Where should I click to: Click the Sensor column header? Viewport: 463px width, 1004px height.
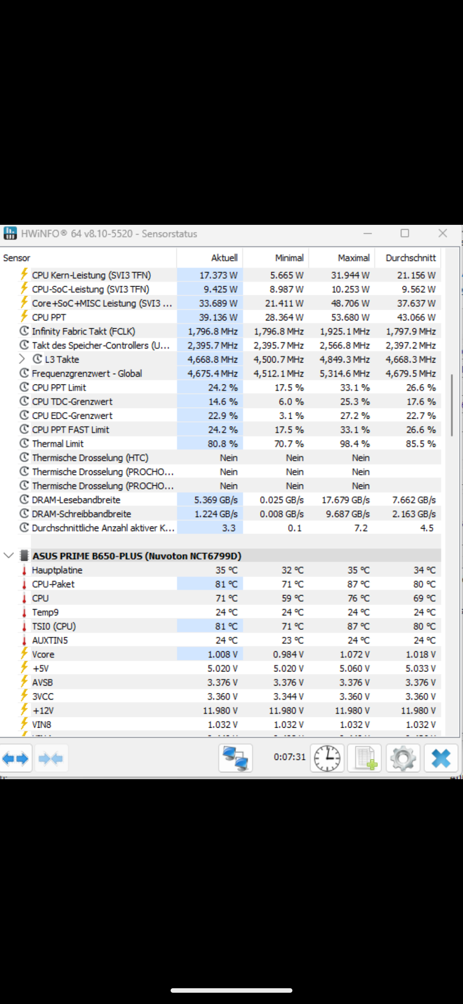pos(88,258)
